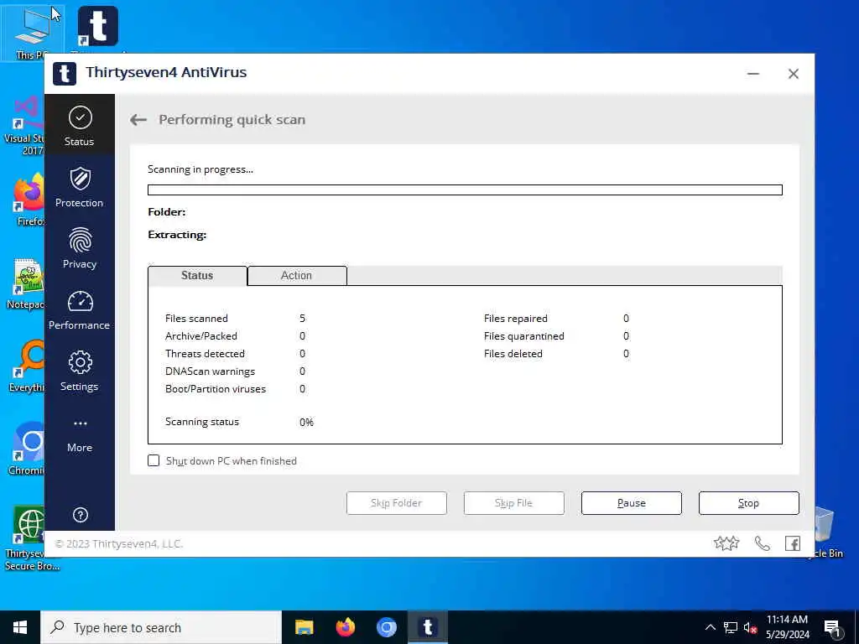Select the Chromium desktop shortcut

(26, 449)
